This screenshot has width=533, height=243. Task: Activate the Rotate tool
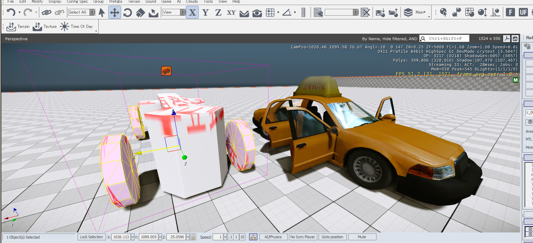128,13
